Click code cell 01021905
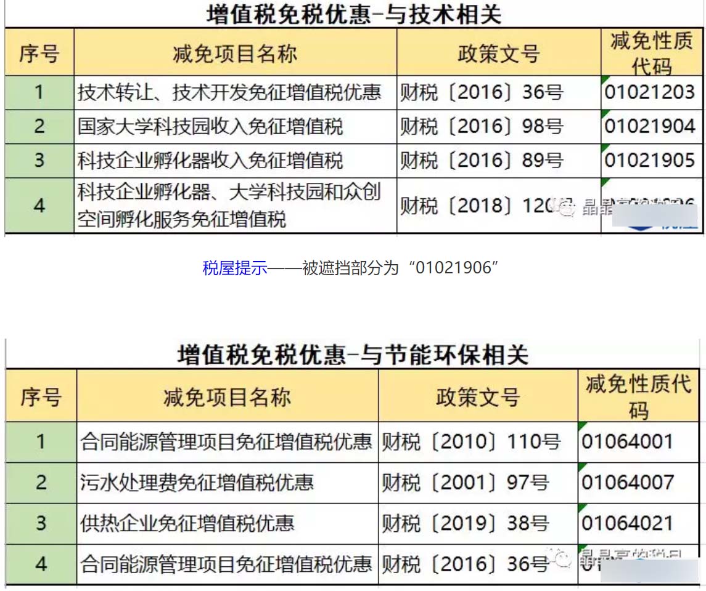The width and height of the screenshot is (706, 591). pyautogui.click(x=649, y=161)
